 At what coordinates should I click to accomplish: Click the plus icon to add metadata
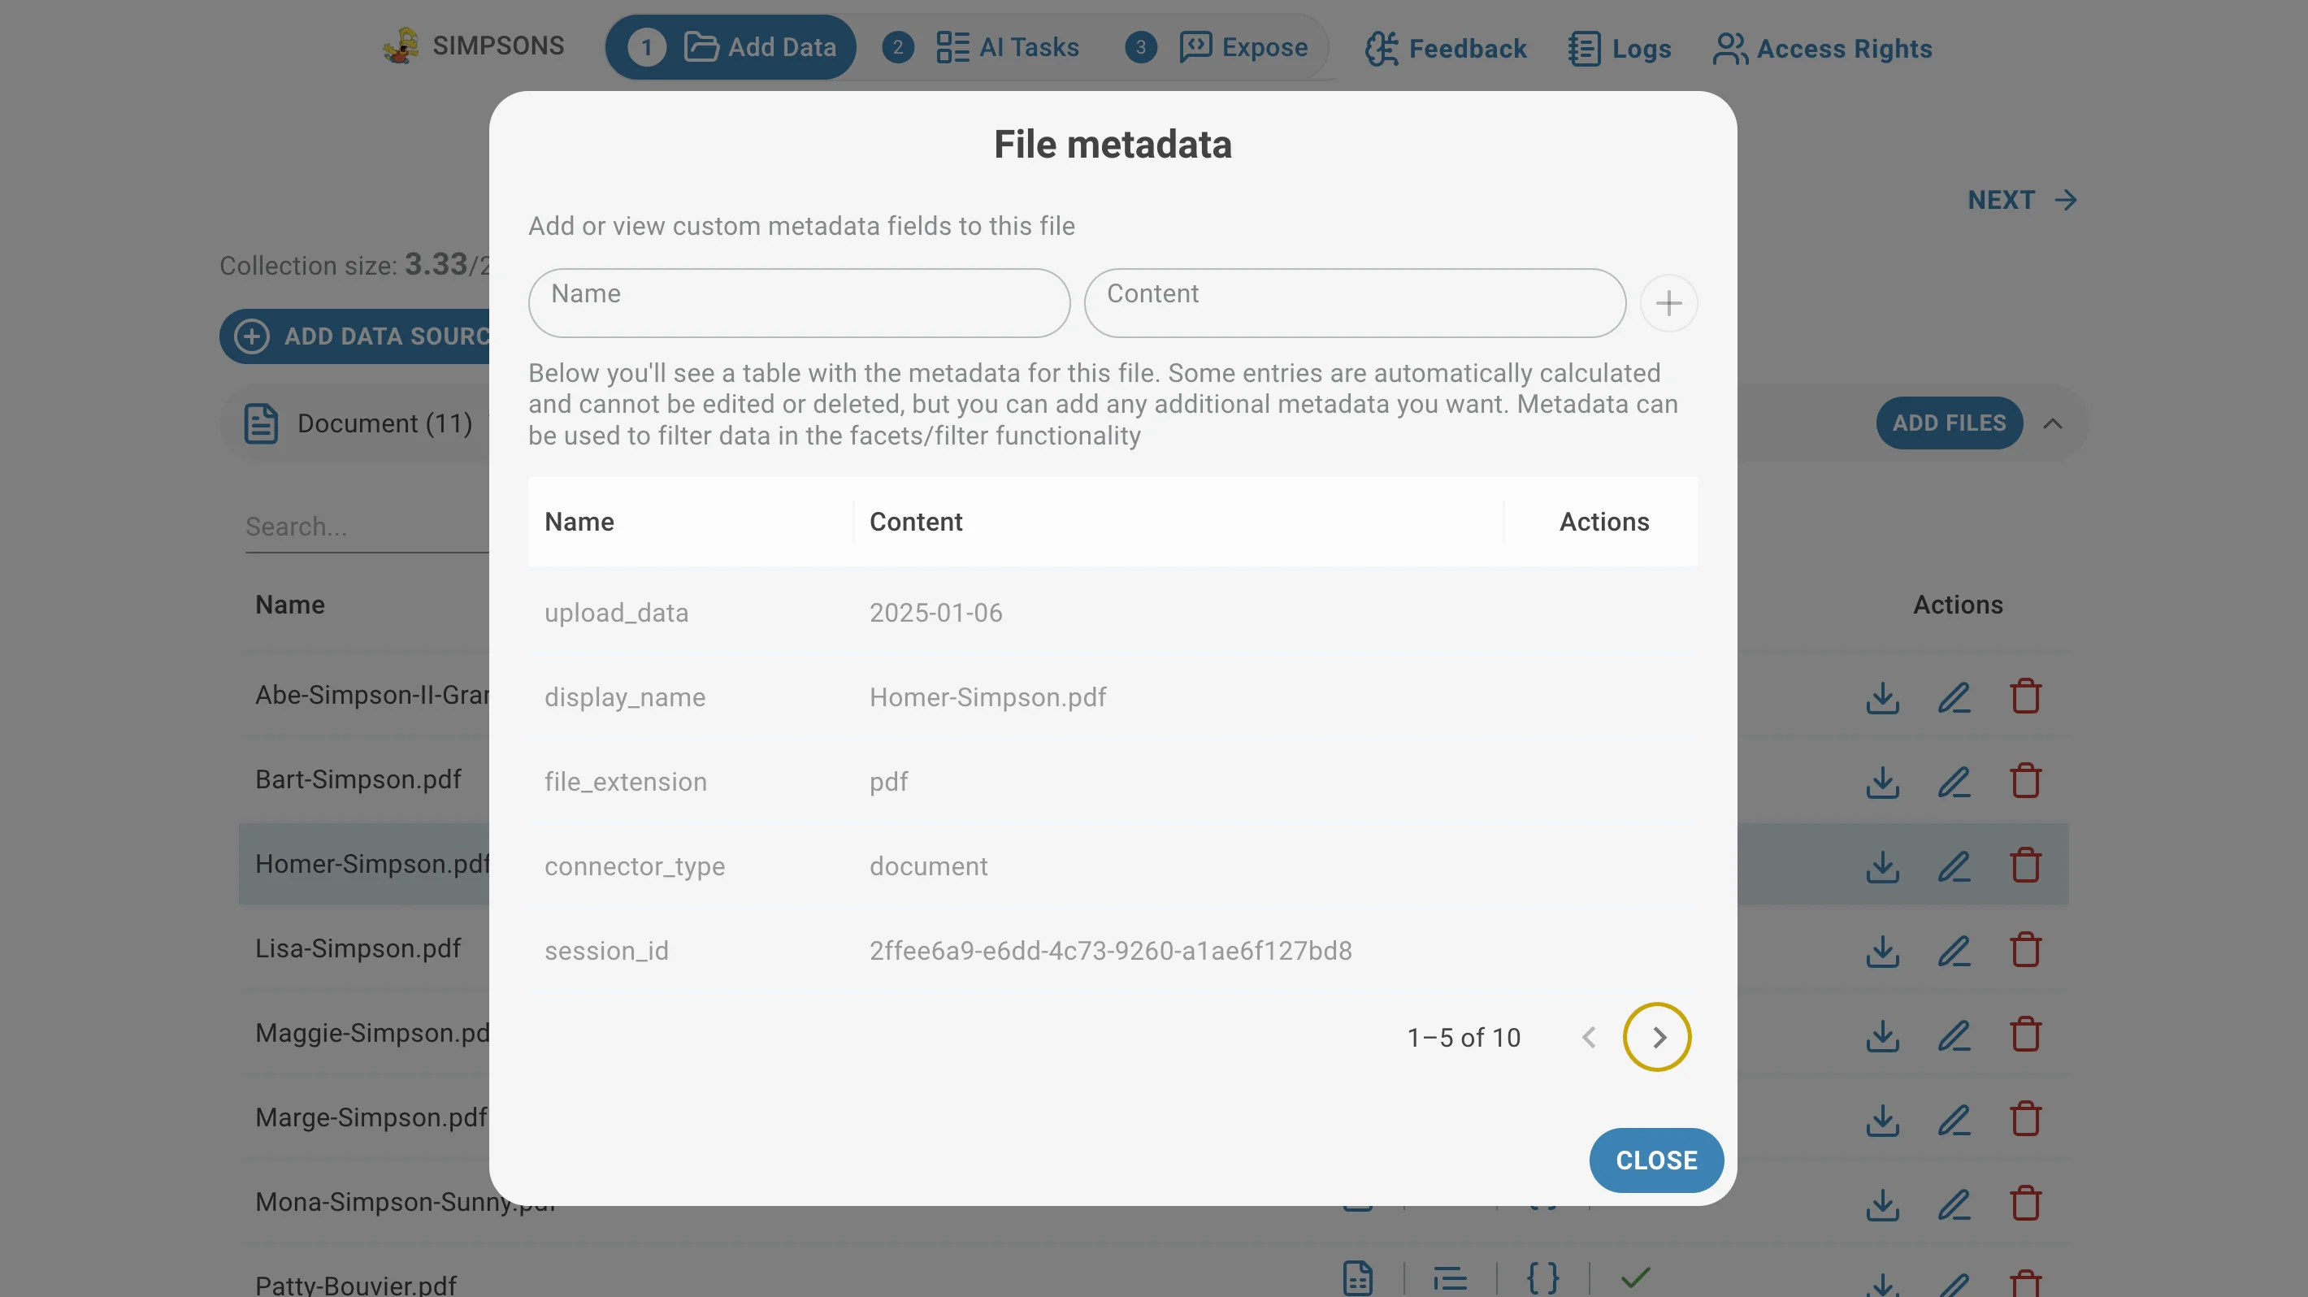click(1668, 303)
